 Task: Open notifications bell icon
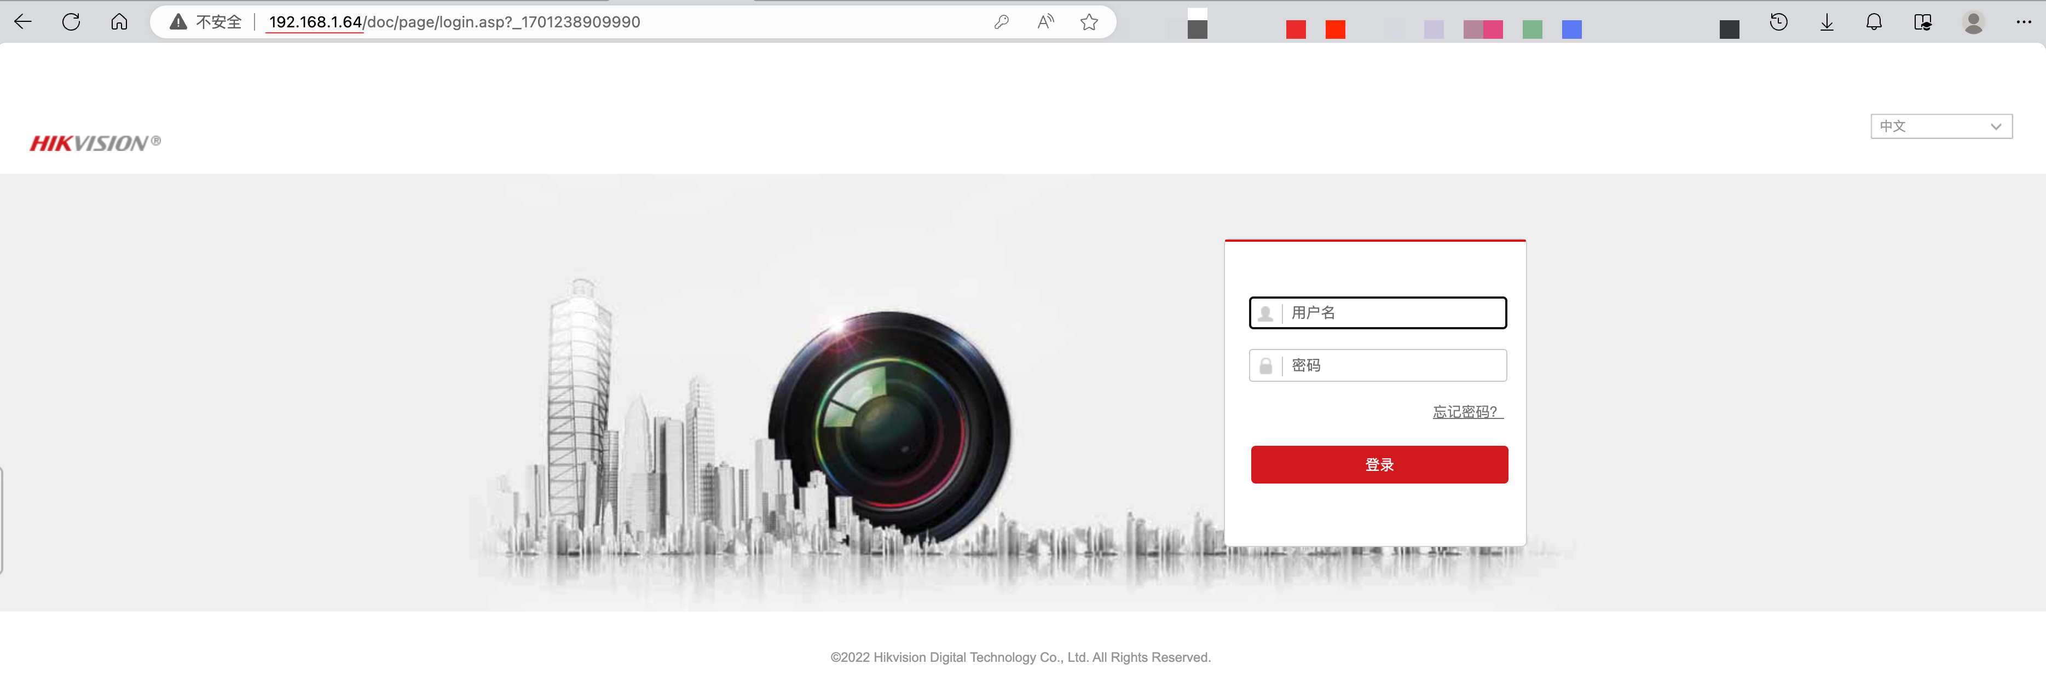[1875, 22]
